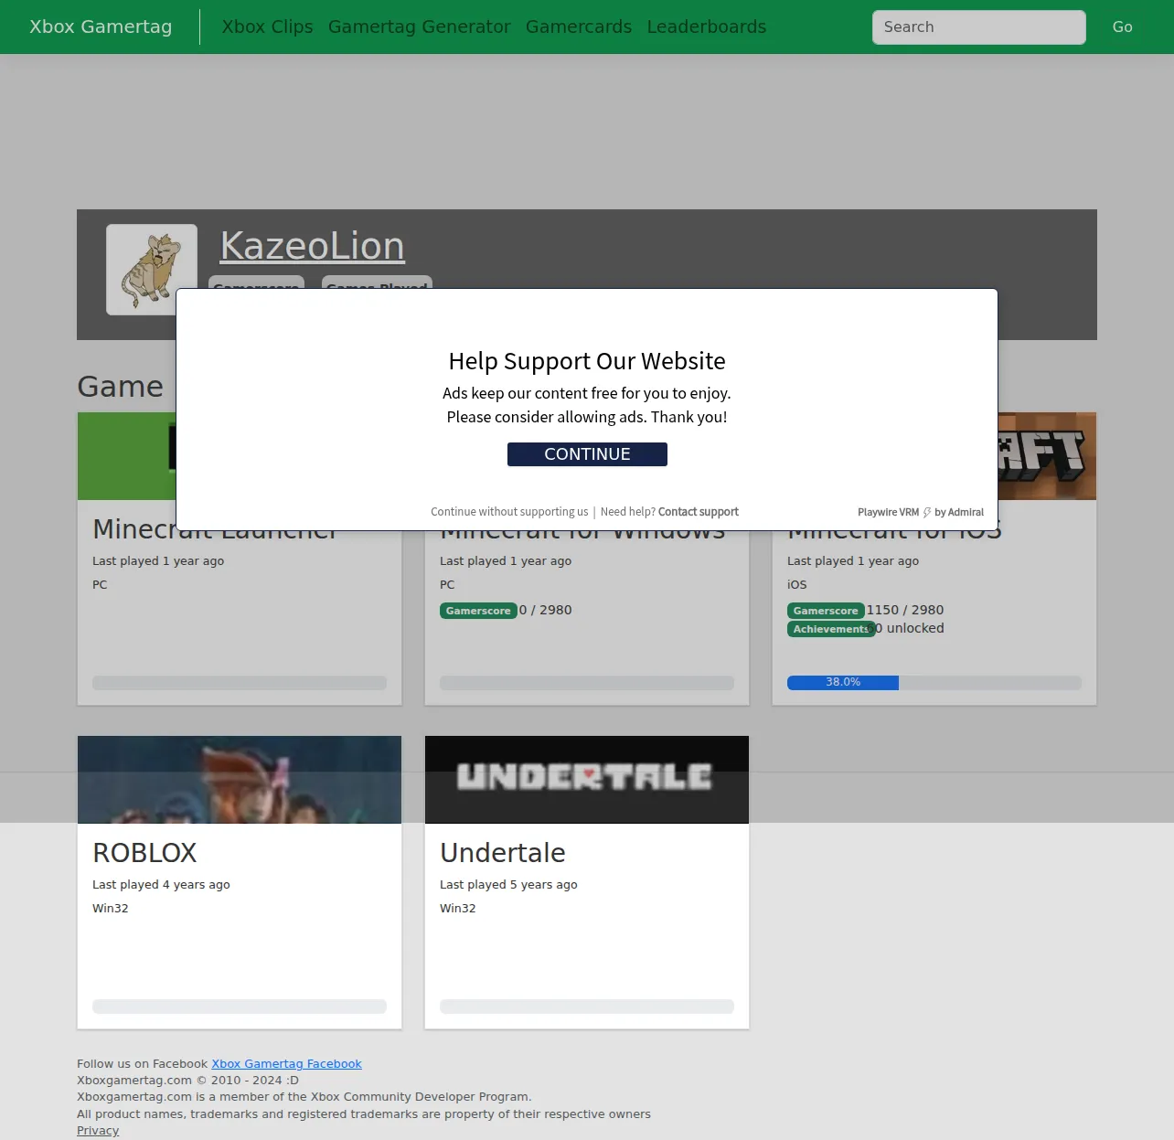Choose Continue without supporting us
The height and width of the screenshot is (1140, 1174).
pyautogui.click(x=509, y=512)
